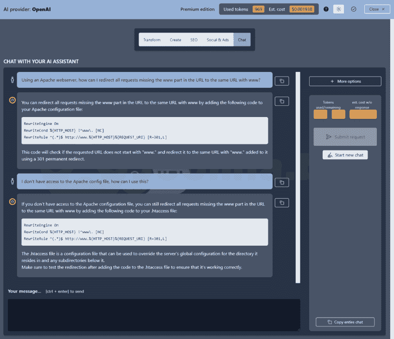
Task: Click the chat conversation scrollbar
Action: pos(298,176)
